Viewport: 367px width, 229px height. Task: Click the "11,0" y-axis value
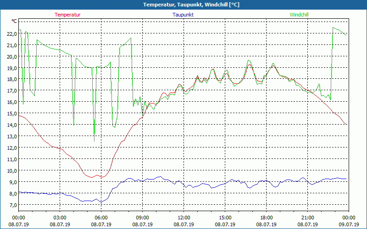[12, 159]
